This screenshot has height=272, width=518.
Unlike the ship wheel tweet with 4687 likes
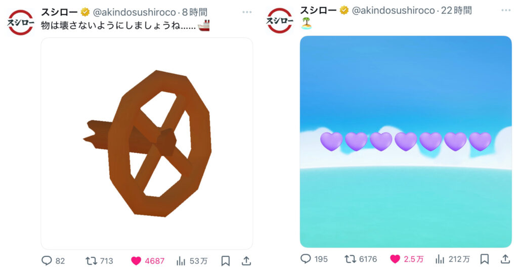click(x=147, y=261)
